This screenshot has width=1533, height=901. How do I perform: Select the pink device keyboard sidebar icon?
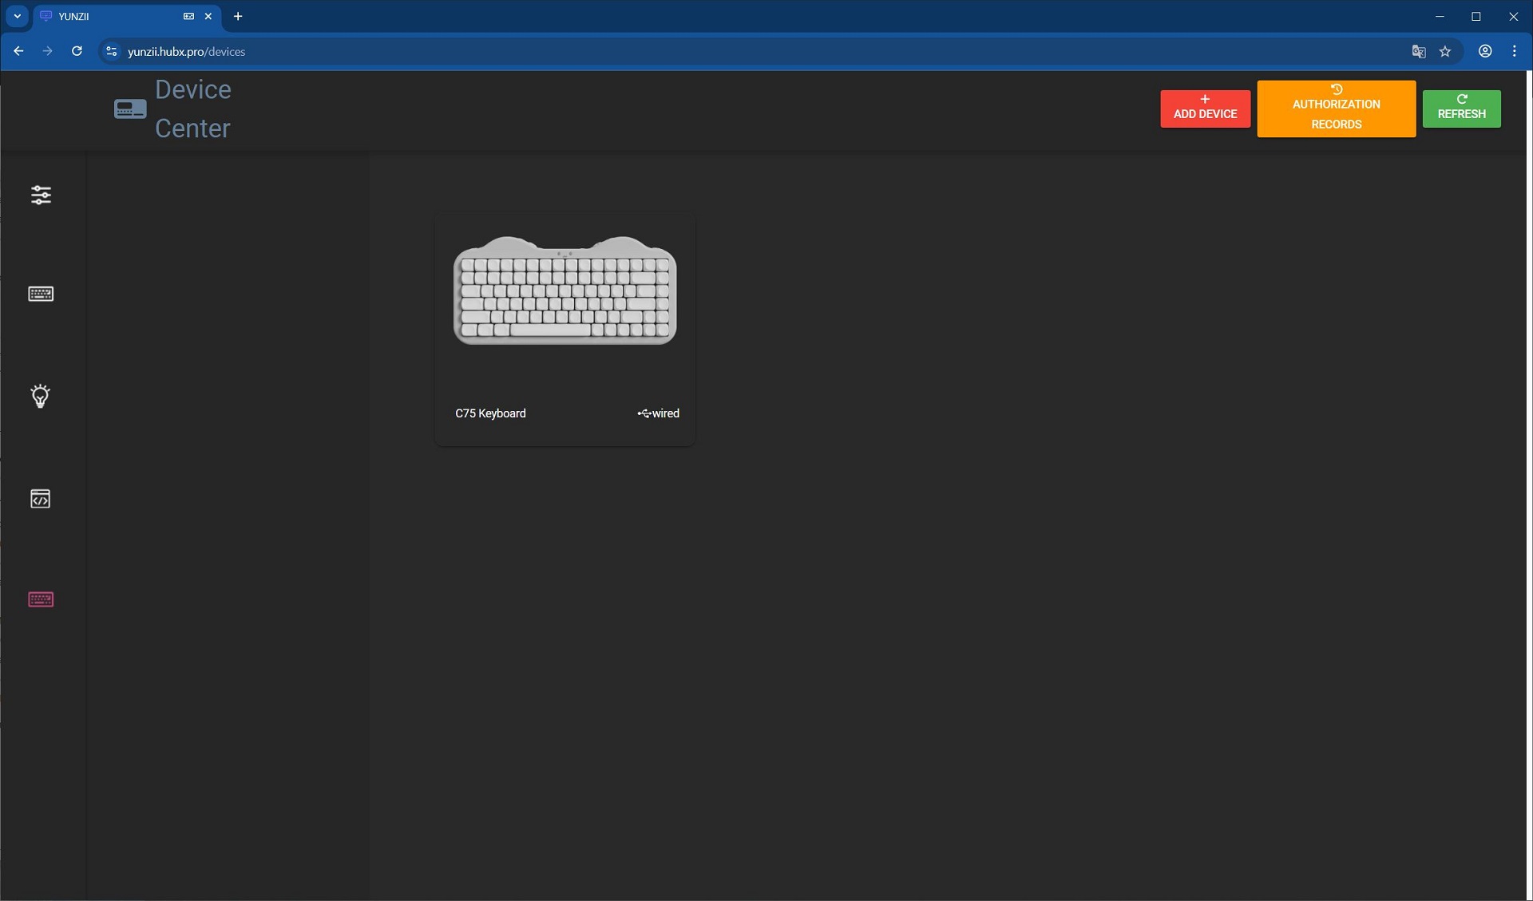[x=41, y=599]
